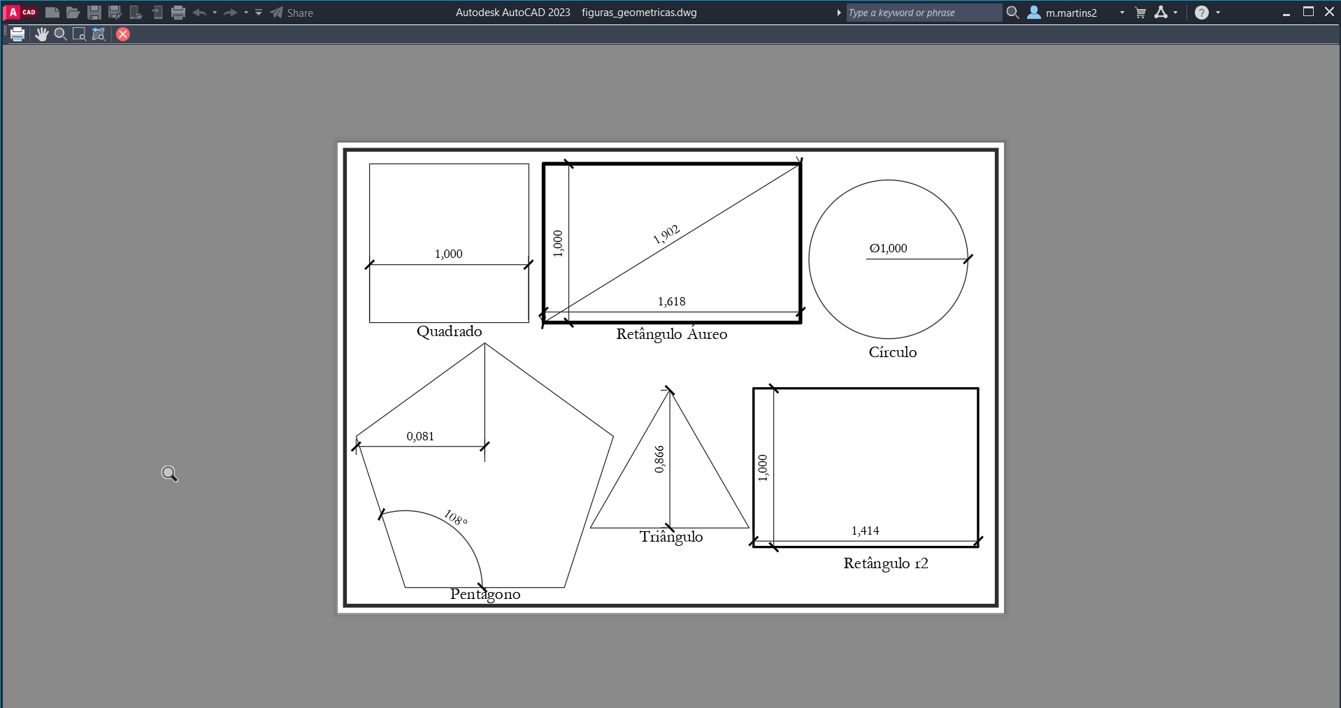
Task: Click the 0,866 triangle height dimension
Action: coord(659,459)
